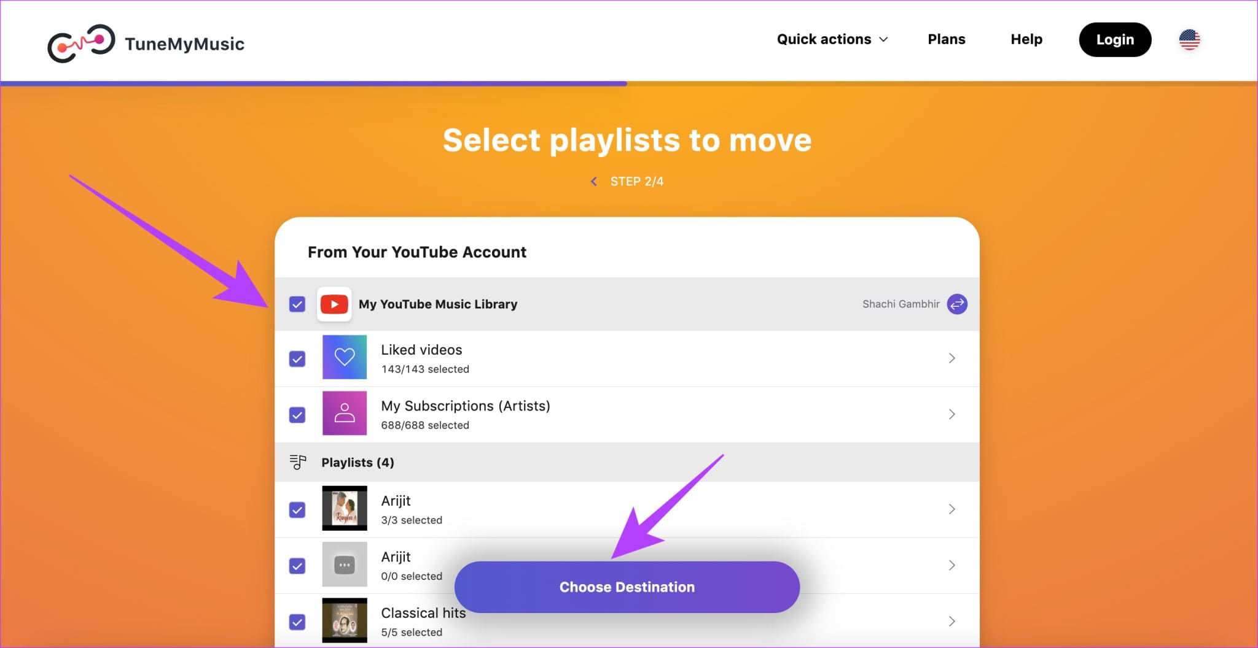Click the My Subscriptions (Artists) title
1258x648 pixels.
click(466, 406)
